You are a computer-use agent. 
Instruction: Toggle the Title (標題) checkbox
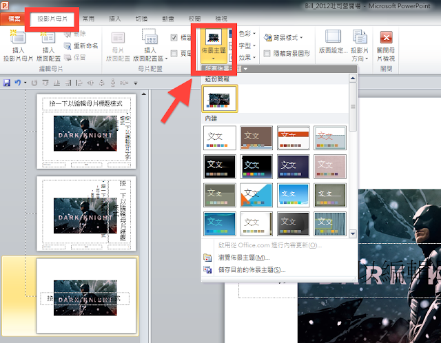(174, 37)
